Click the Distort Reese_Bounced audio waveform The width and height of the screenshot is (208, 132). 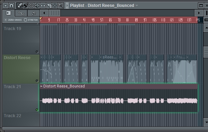[119, 101]
